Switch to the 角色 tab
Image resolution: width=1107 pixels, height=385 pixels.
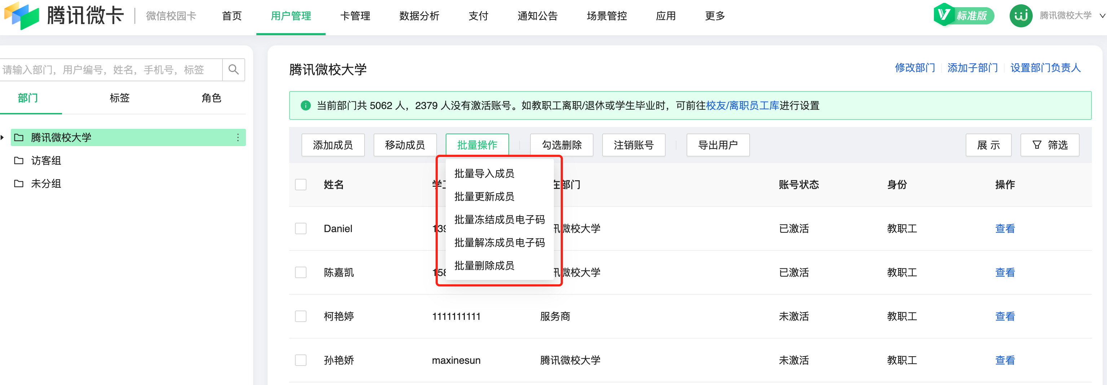tap(211, 98)
